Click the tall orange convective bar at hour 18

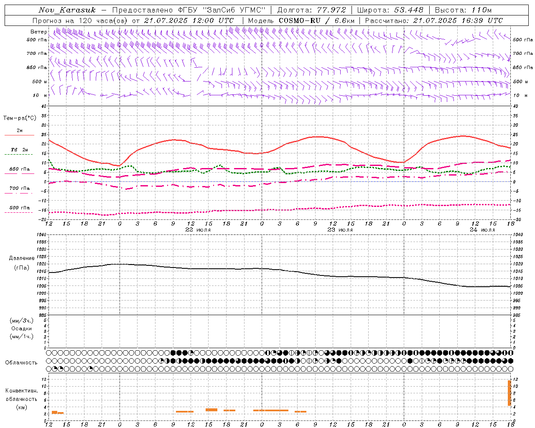click(x=510, y=393)
